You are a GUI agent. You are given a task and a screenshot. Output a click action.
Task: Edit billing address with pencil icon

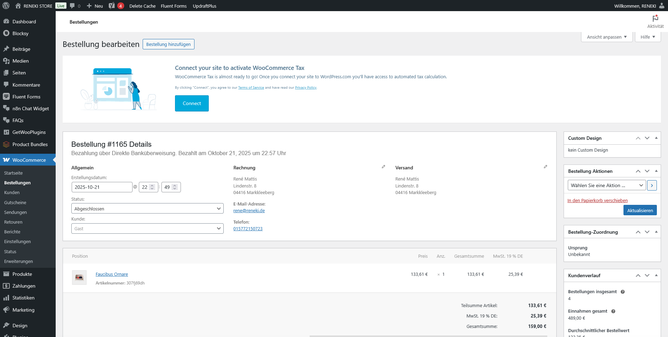(x=383, y=167)
